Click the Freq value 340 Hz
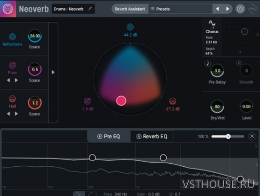Viewport: 260px width, 196px height. click(x=121, y=194)
